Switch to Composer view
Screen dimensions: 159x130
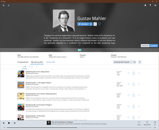coord(154,46)
